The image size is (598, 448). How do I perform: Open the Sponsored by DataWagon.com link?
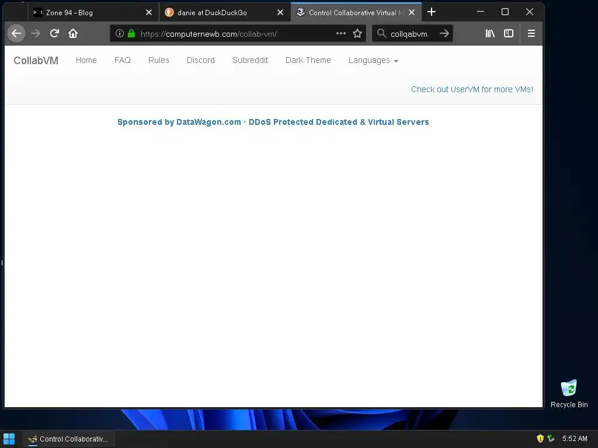coord(273,122)
